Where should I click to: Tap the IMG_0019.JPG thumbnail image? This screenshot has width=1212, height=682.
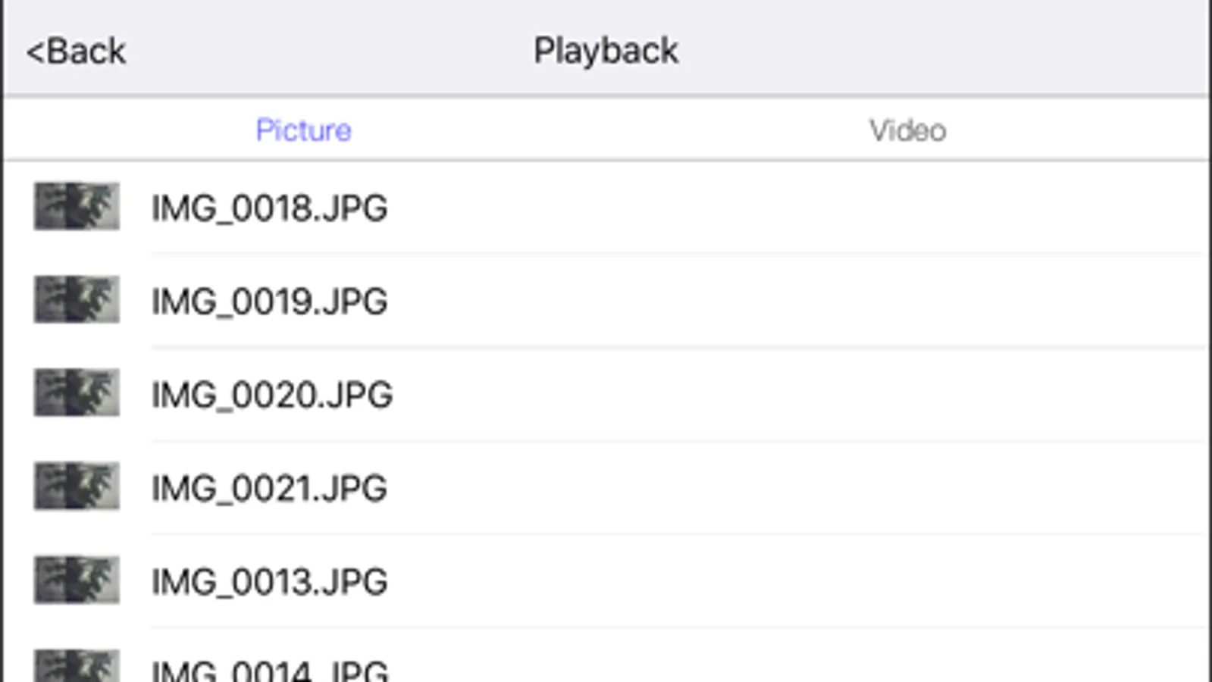tap(77, 299)
